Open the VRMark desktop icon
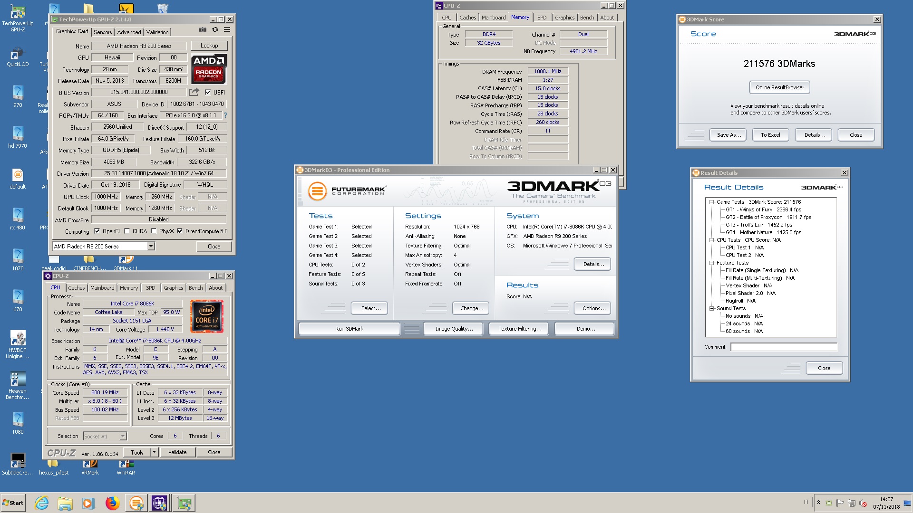913x513 pixels. pyautogui.click(x=90, y=468)
